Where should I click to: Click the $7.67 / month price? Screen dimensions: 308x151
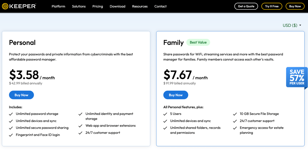point(185,75)
